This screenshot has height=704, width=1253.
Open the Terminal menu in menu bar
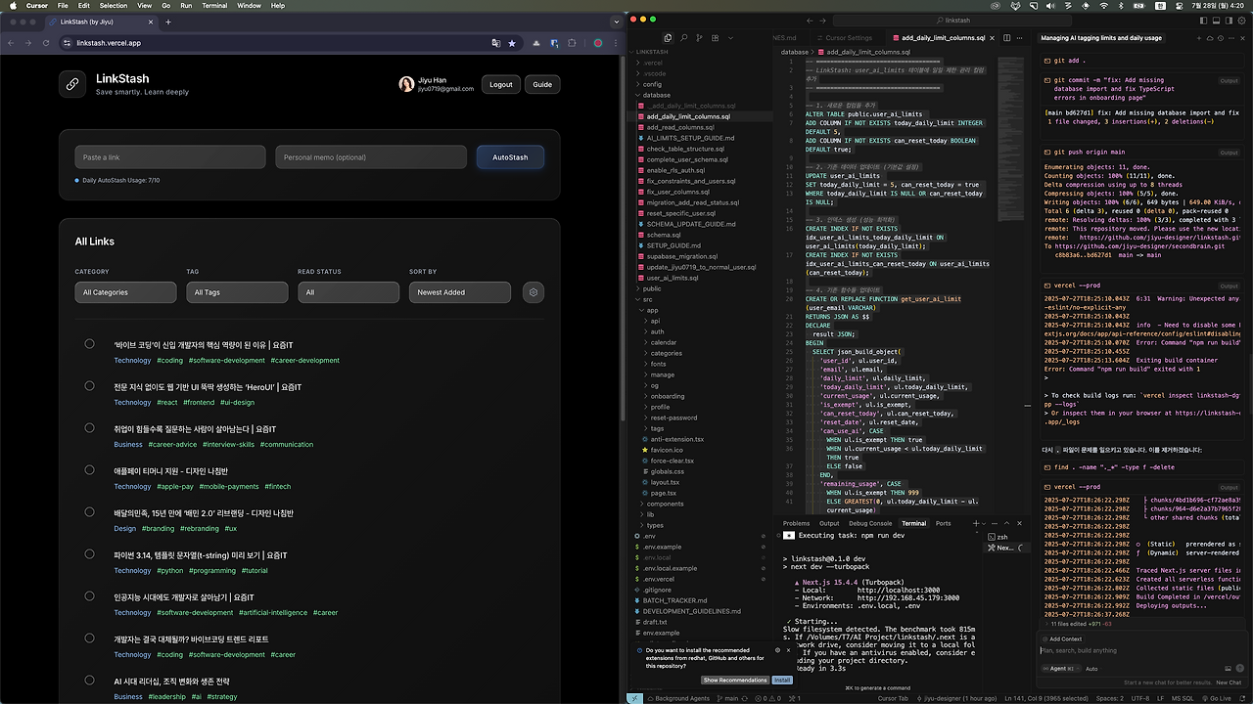coord(214,5)
